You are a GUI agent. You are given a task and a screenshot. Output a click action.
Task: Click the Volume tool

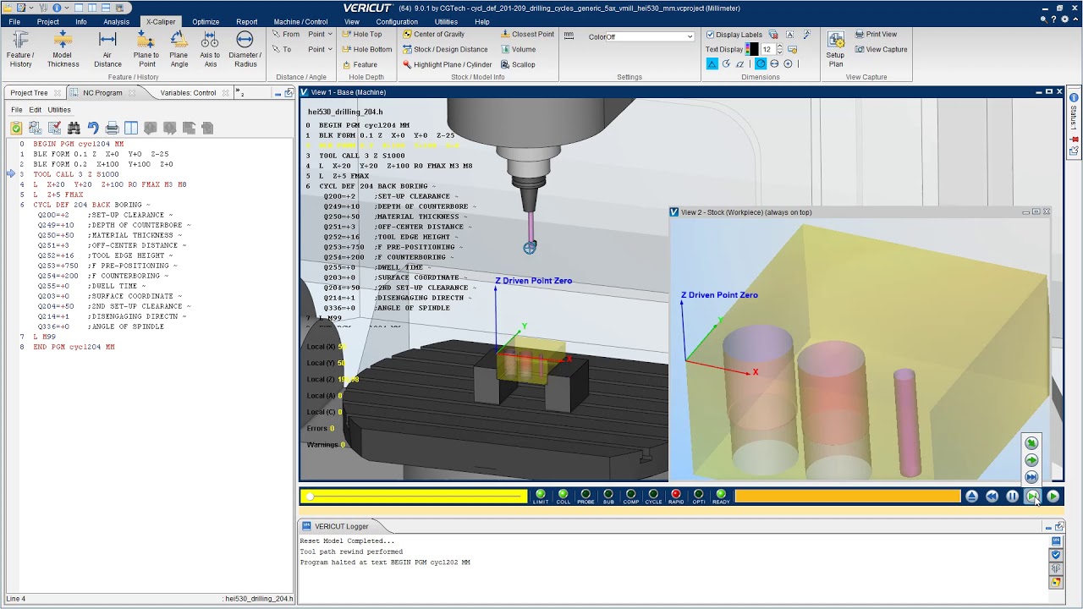tap(518, 50)
